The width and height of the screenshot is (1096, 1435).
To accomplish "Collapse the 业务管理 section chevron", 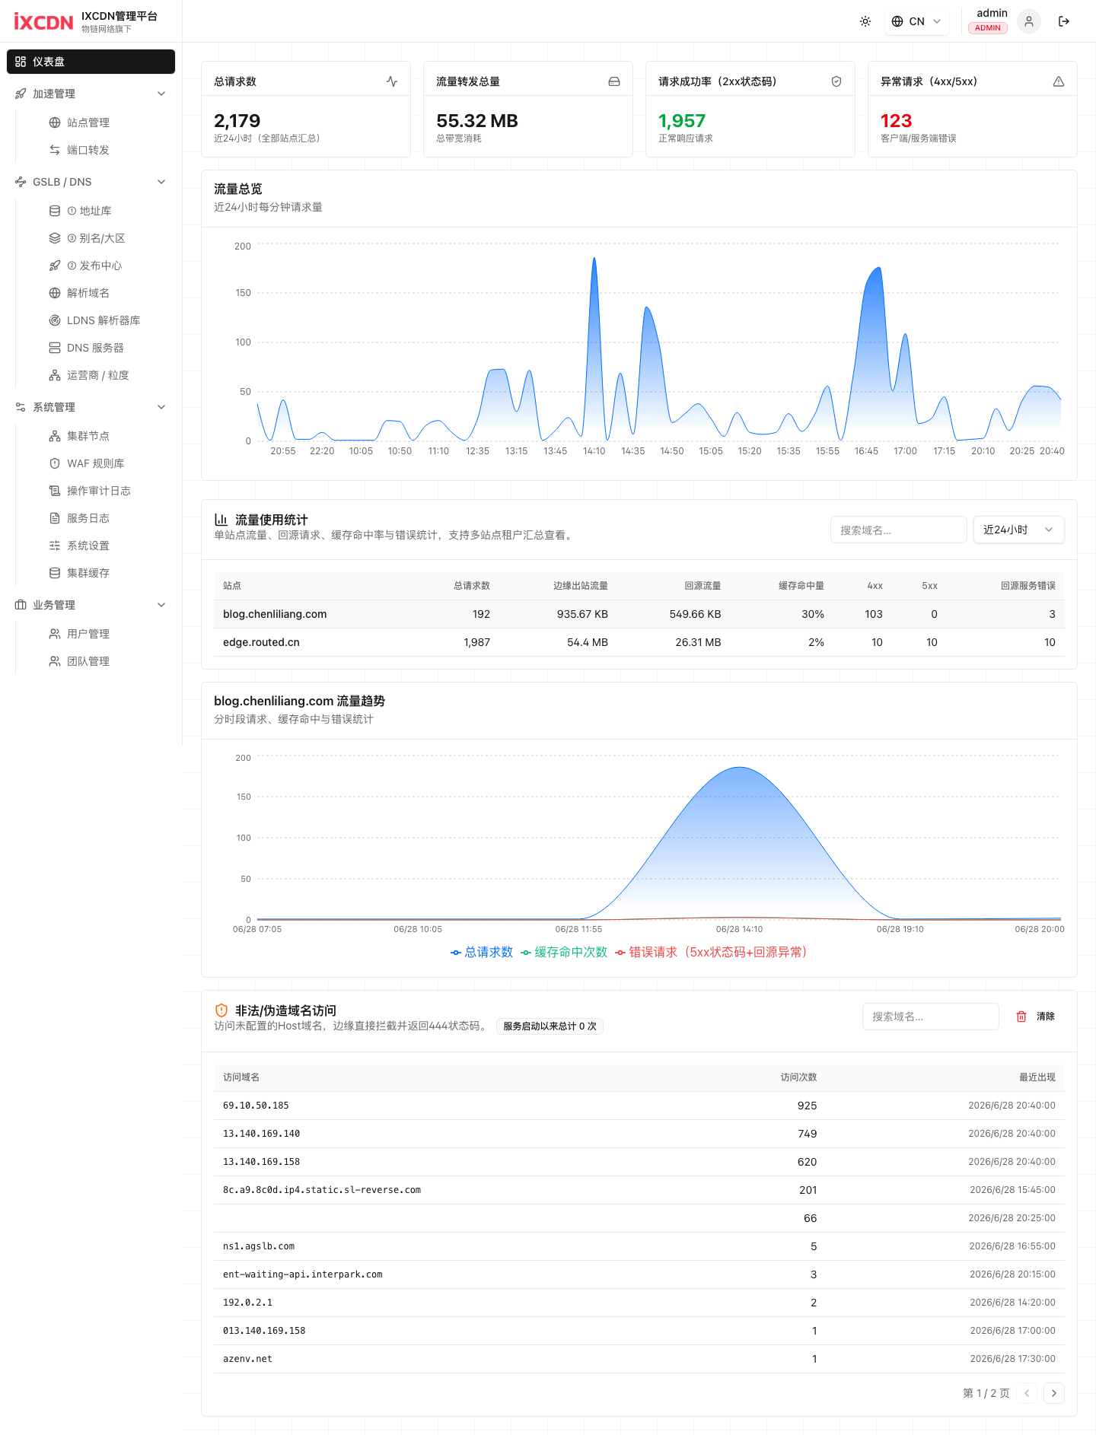I will pos(161,605).
